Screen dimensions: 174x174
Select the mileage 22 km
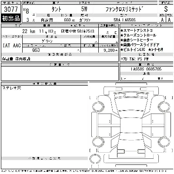coord(29,31)
